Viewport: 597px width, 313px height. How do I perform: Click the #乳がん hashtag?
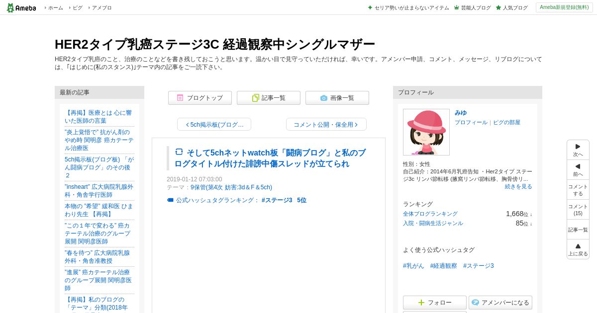pyautogui.click(x=413, y=266)
